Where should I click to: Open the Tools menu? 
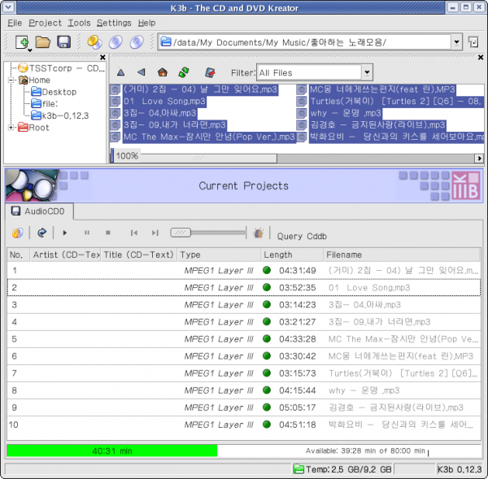(79, 23)
